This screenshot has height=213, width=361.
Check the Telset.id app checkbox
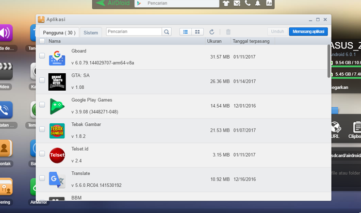42,154
